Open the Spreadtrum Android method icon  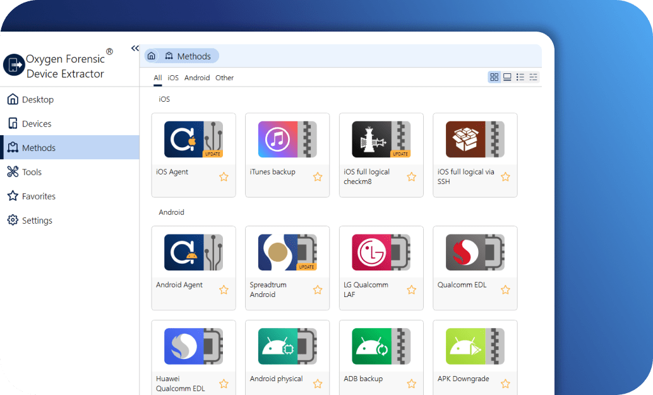pyautogui.click(x=287, y=252)
